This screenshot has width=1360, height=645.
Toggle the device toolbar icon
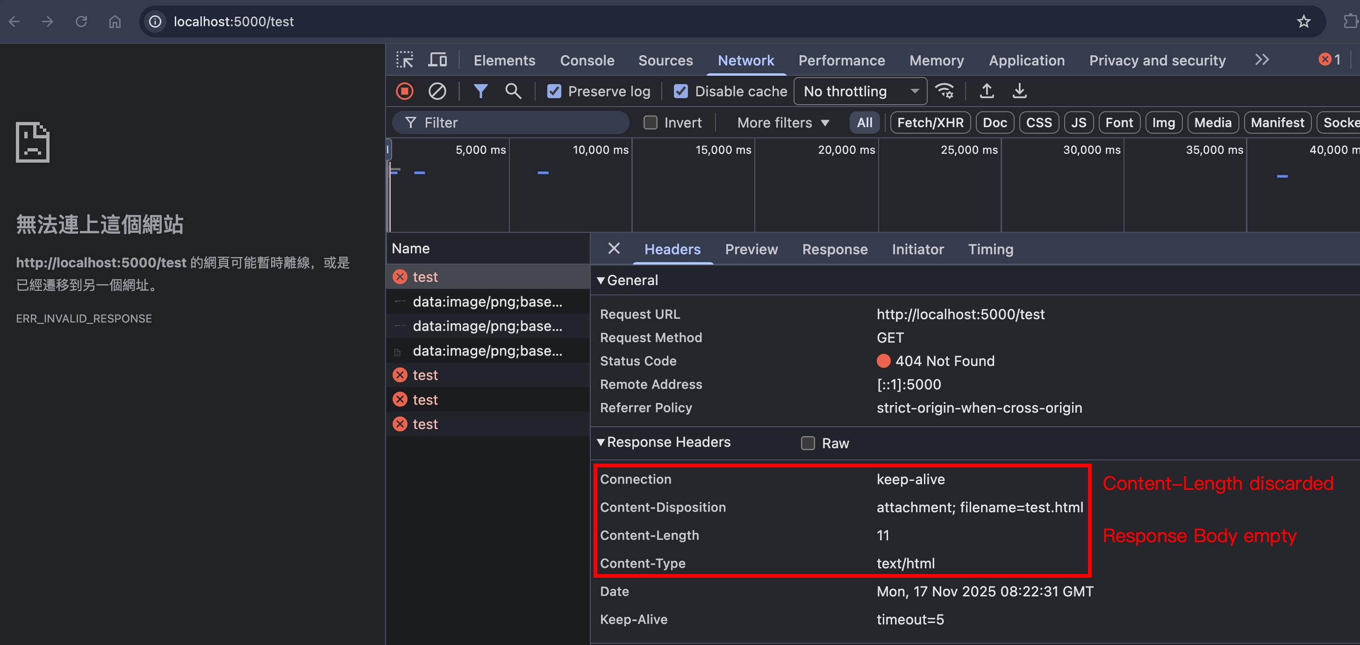point(437,60)
